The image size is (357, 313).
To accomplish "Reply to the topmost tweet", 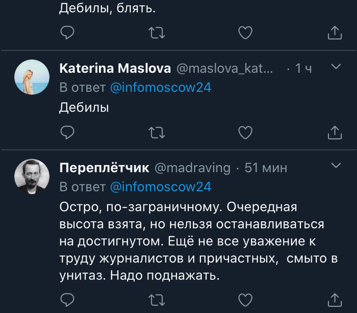I will tap(68, 33).
